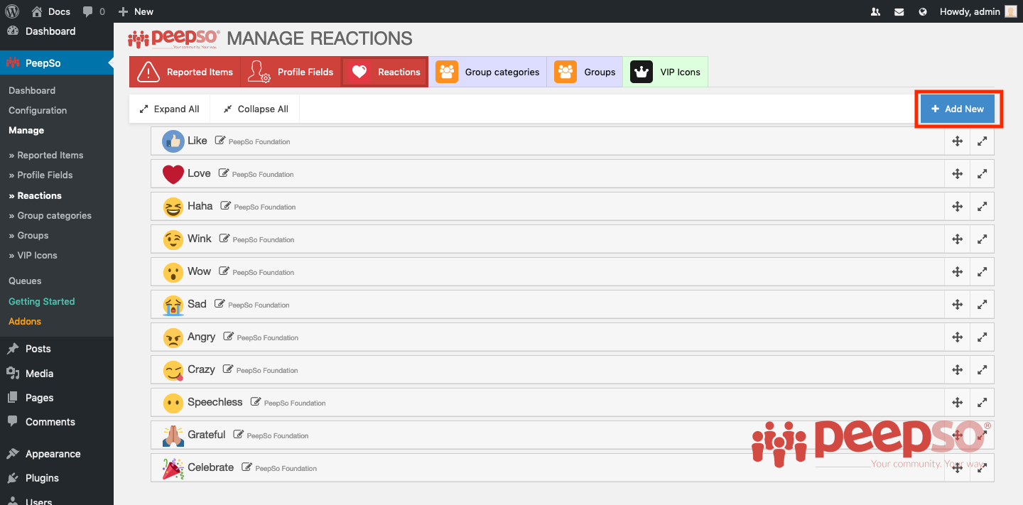Click the move handle on the Speechless row
The width and height of the screenshot is (1023, 505).
tap(958, 403)
